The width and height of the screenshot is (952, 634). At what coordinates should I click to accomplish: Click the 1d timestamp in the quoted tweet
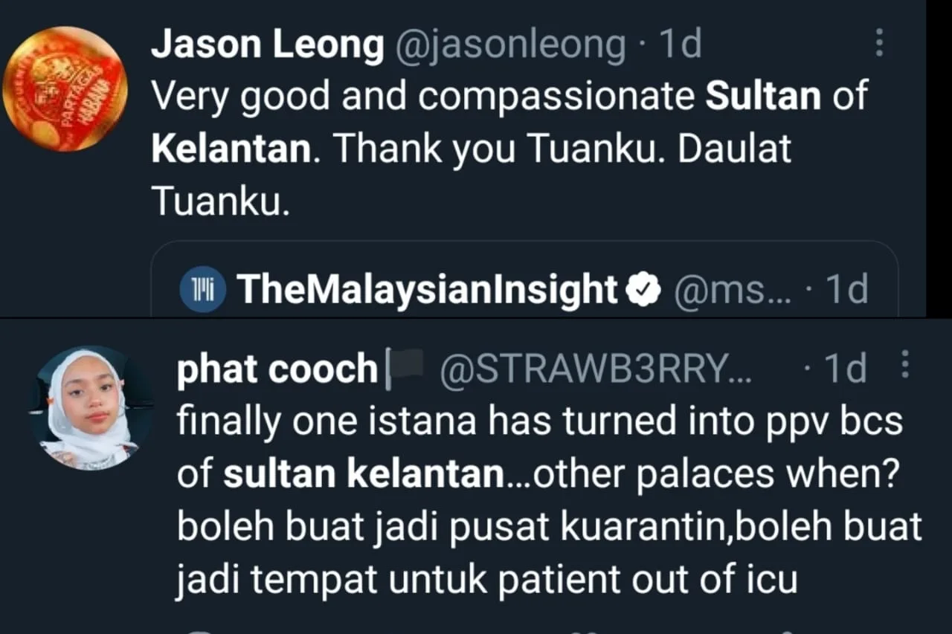[846, 290]
